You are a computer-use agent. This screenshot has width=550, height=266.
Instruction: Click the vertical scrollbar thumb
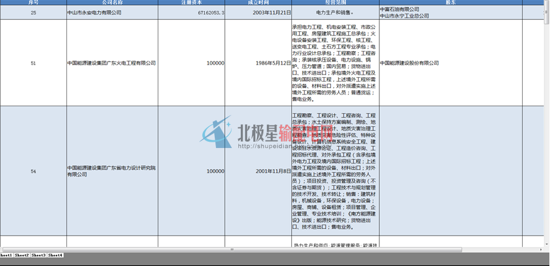pyautogui.click(x=547, y=13)
